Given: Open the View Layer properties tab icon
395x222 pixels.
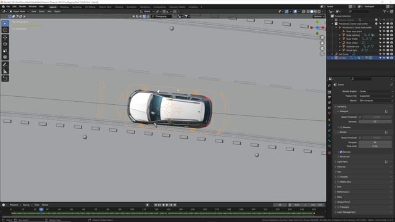Looking at the screenshot, I should (x=330, y=103).
